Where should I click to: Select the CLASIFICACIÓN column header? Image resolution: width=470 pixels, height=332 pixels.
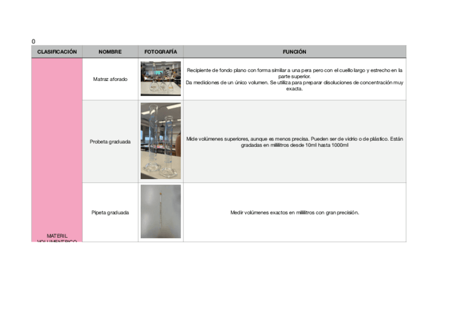pos(57,52)
